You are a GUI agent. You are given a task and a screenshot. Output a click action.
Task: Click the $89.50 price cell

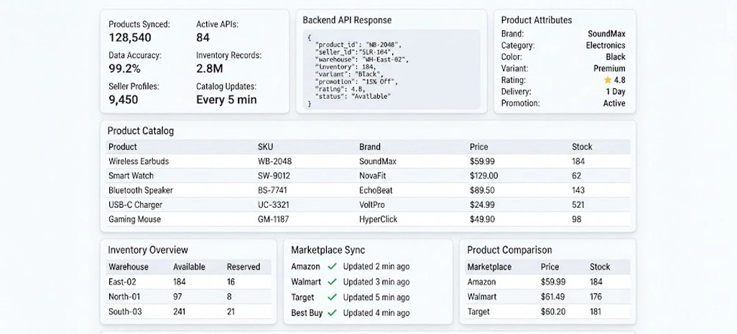[482, 191]
